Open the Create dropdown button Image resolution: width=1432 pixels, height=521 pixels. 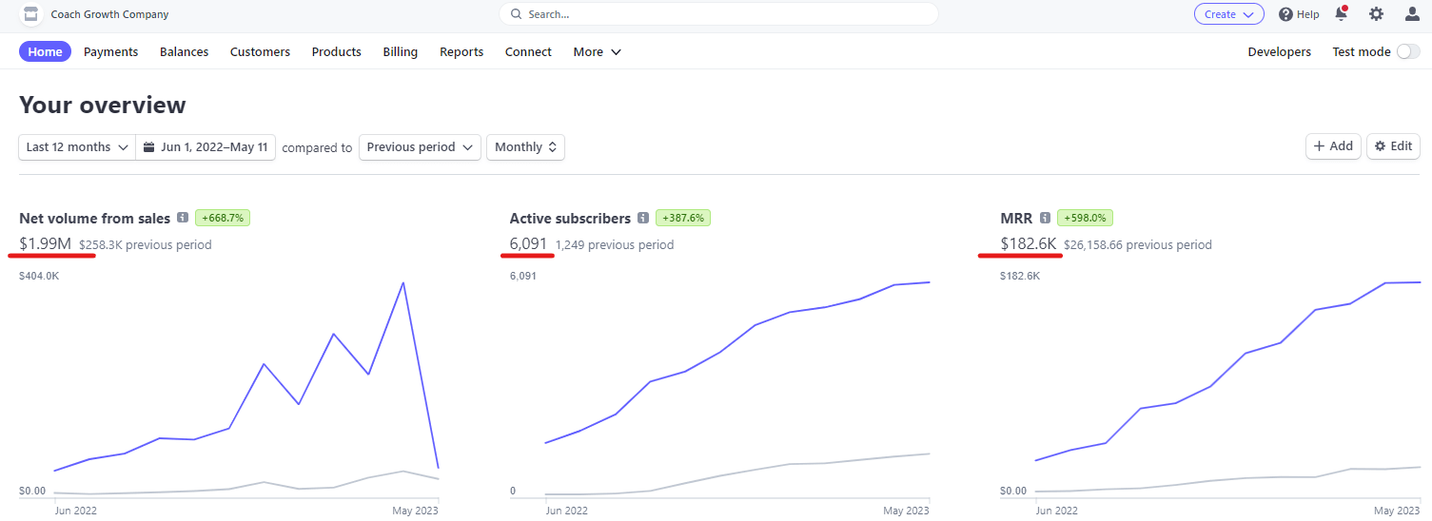[1228, 14]
